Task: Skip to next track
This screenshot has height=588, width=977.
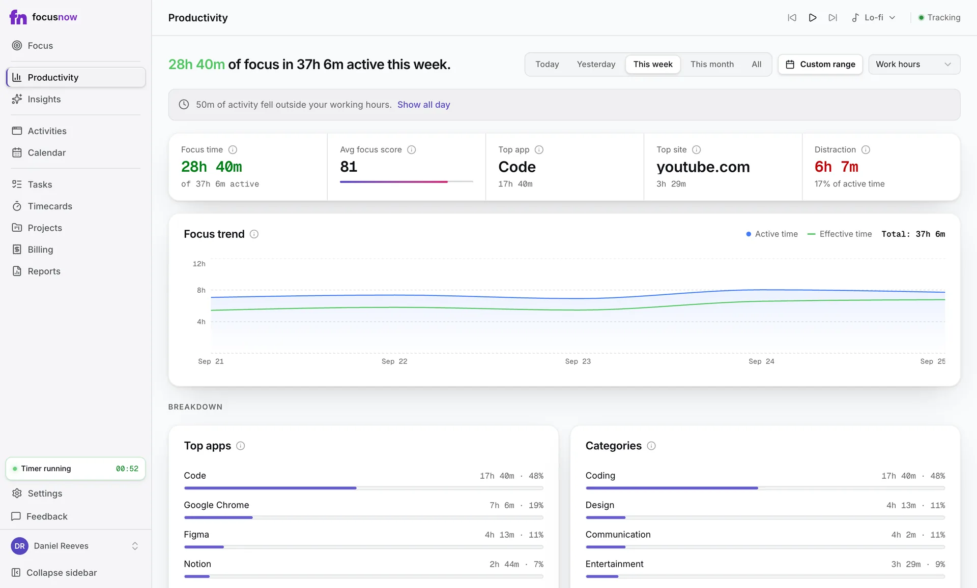Action: [x=833, y=18]
